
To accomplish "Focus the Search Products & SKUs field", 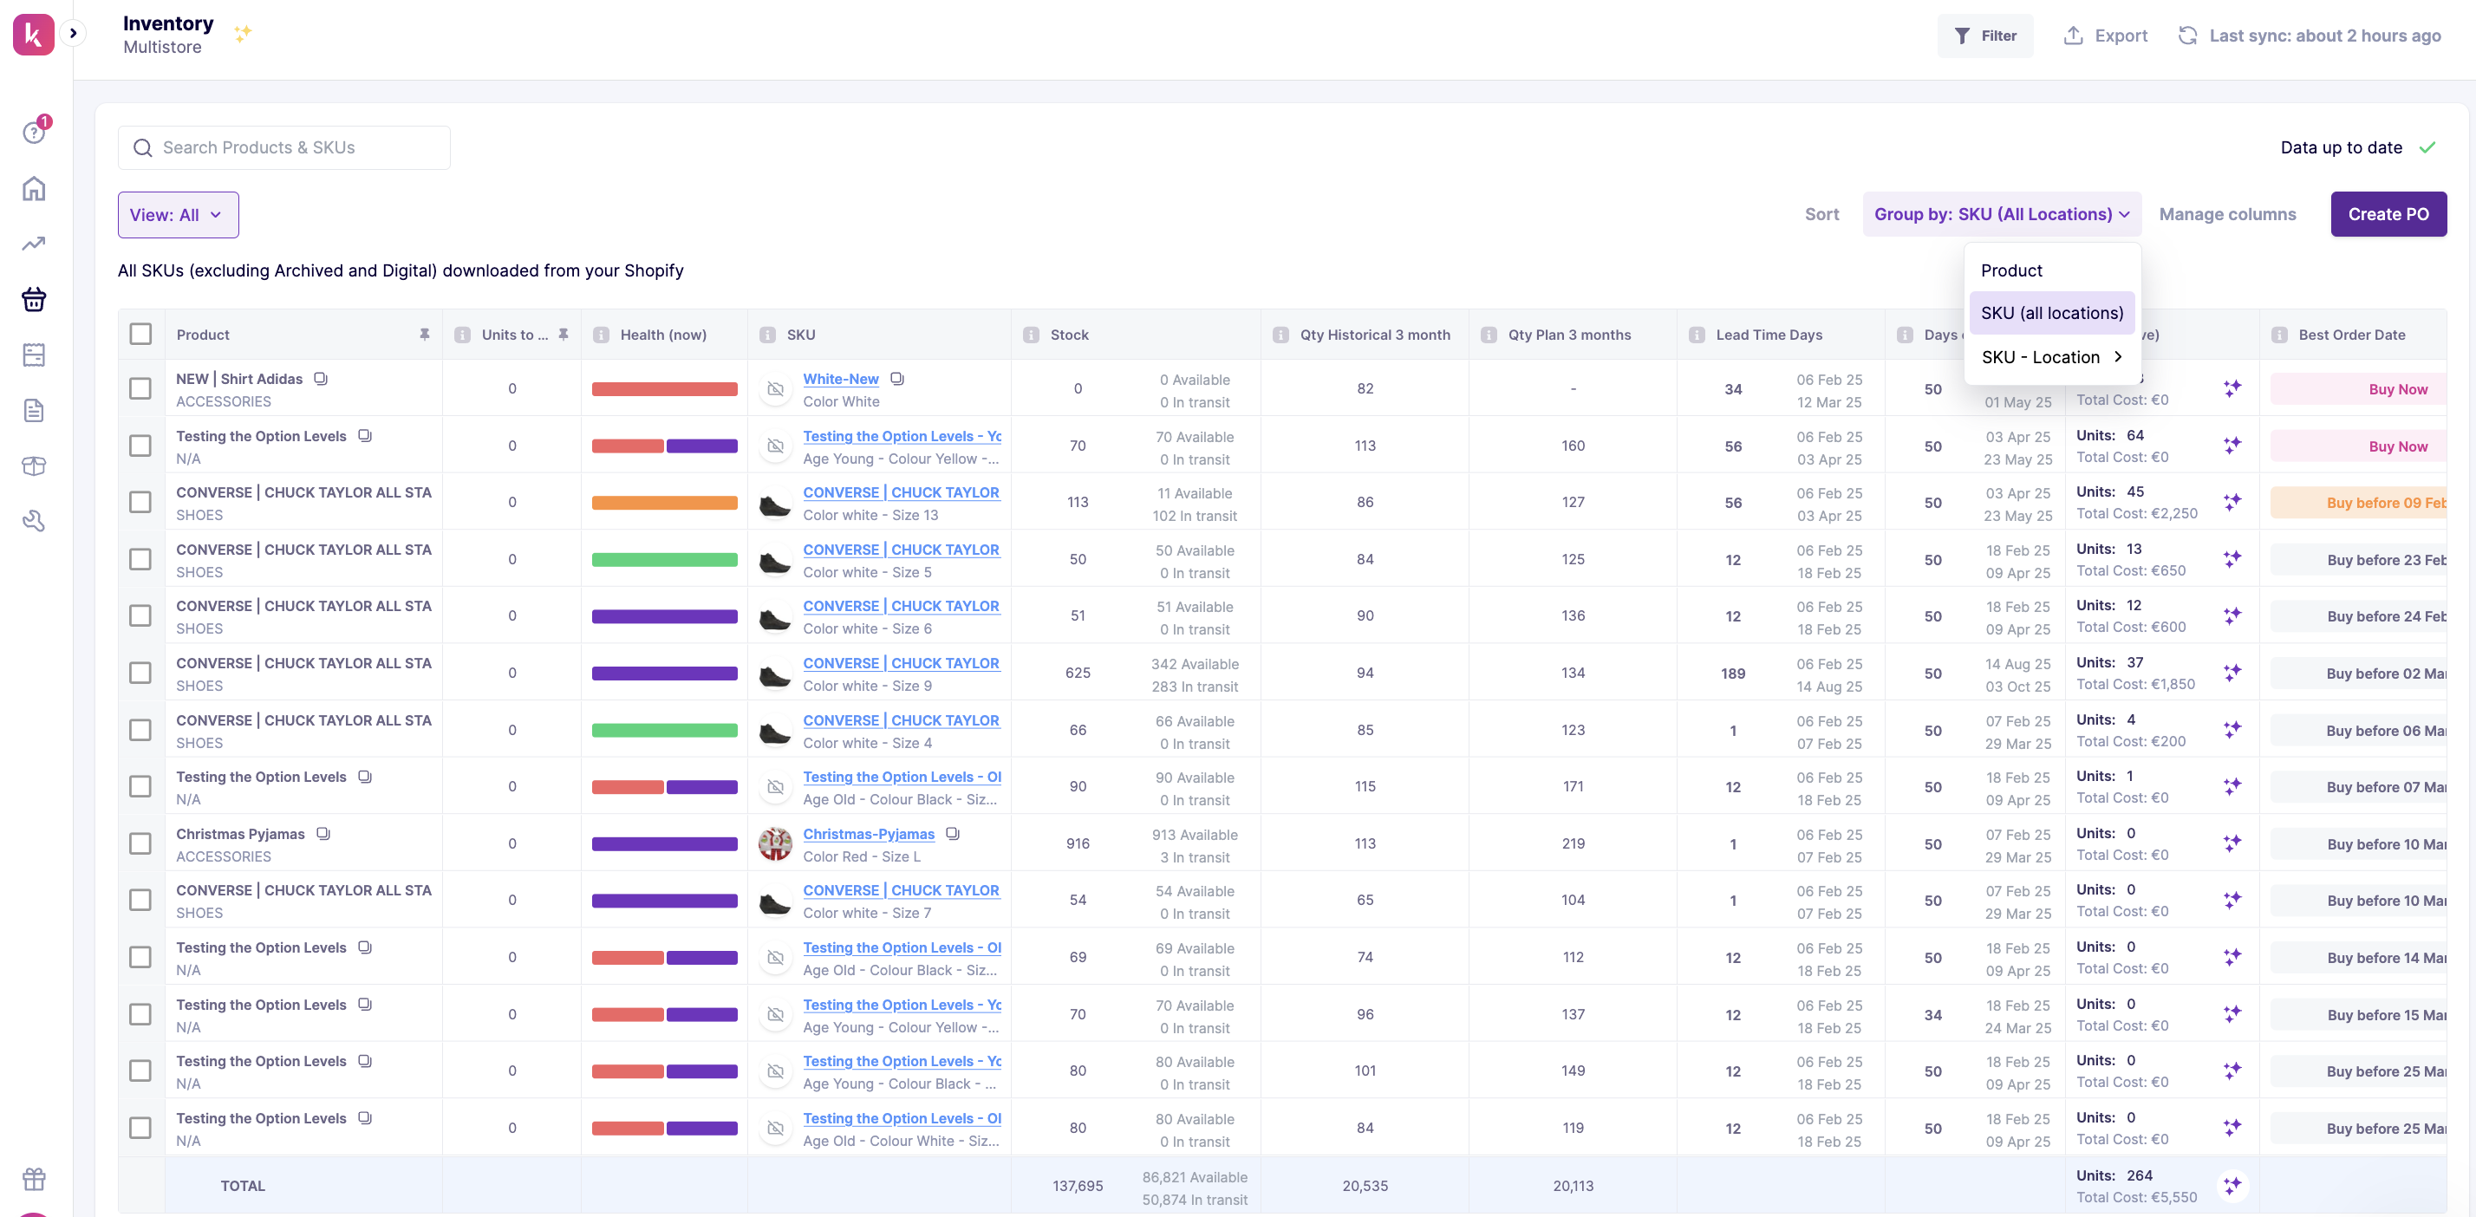I will [x=283, y=147].
